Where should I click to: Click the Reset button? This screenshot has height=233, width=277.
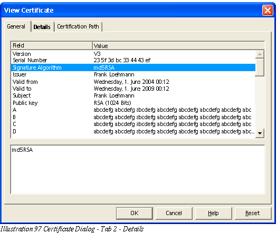(253, 213)
